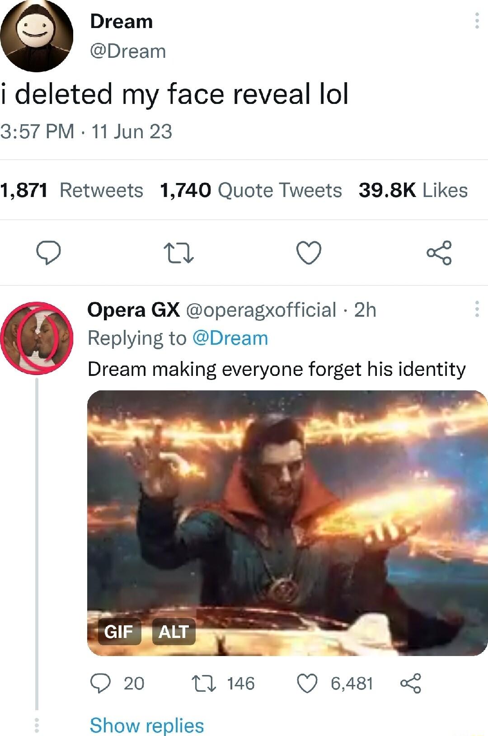Screen dimensions: 488x736
Task: Open the ALT text description
Action: [174, 632]
